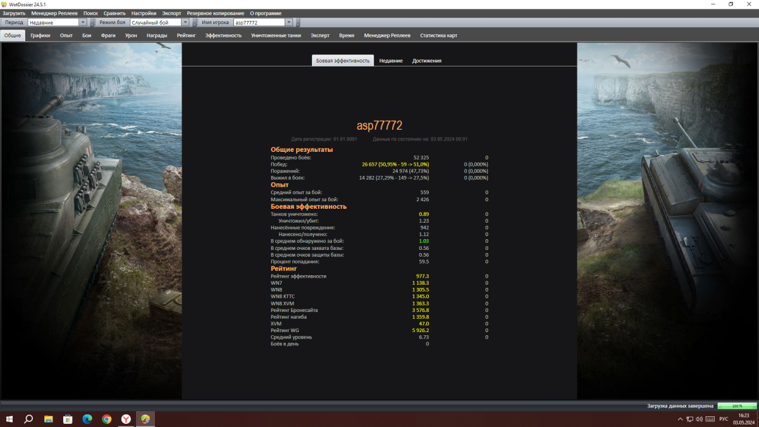Viewport: 759px width, 427px height.
Task: Open the Настройки menu
Action: click(144, 13)
